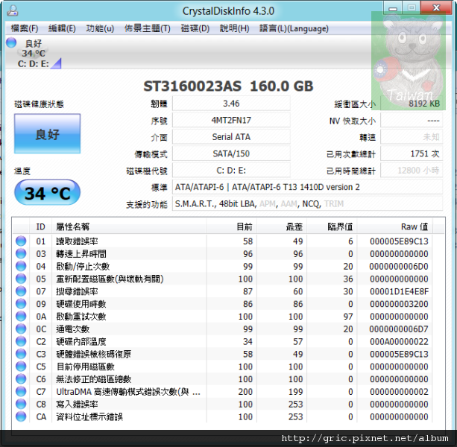Click status orb for attribute C6 無法修正的磁區總數
457x447 pixels.
(21, 379)
